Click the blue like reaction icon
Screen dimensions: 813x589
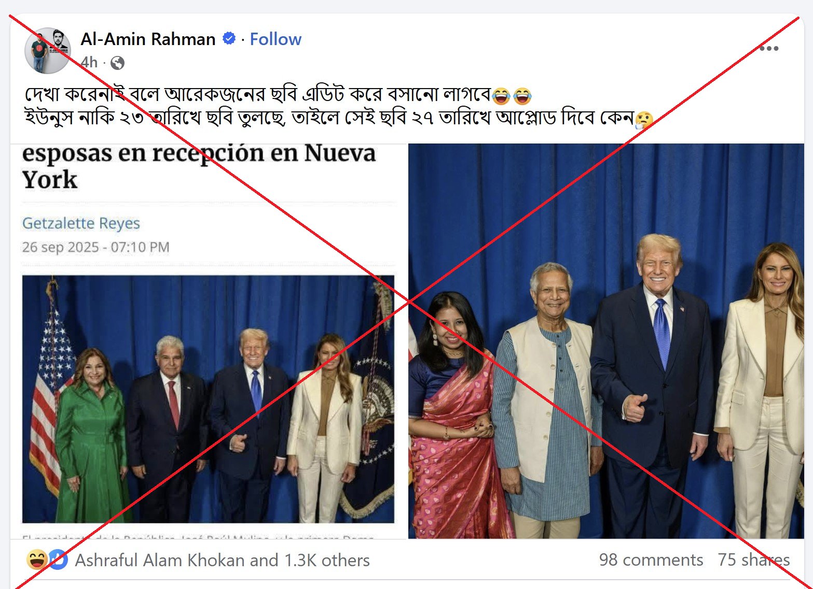58,559
